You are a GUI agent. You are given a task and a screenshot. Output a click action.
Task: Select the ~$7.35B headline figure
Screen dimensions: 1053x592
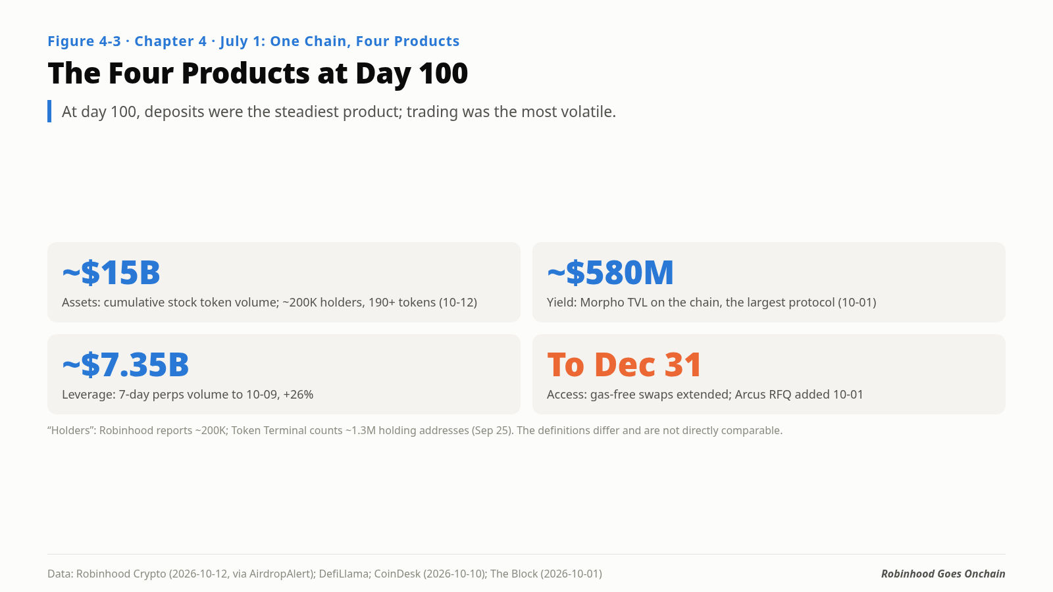pos(126,364)
